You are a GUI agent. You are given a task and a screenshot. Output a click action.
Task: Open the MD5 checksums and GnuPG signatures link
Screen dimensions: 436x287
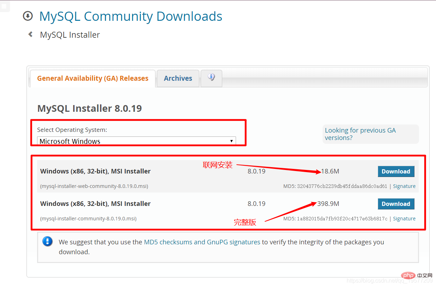202,242
